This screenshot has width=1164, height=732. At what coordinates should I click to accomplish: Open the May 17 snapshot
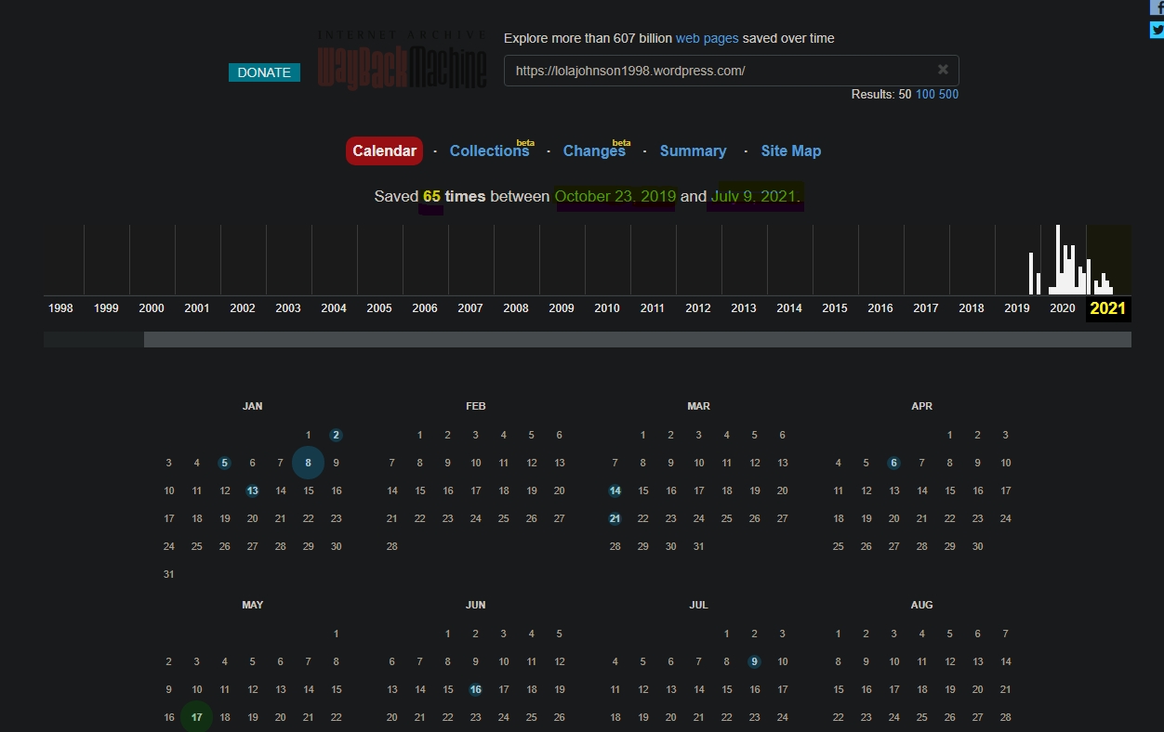pos(196,717)
